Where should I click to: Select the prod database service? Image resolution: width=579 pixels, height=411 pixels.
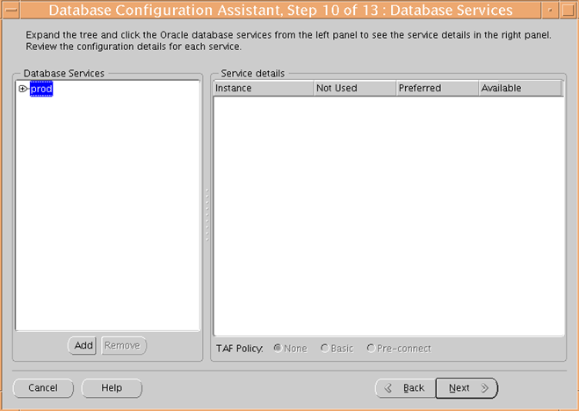point(41,89)
